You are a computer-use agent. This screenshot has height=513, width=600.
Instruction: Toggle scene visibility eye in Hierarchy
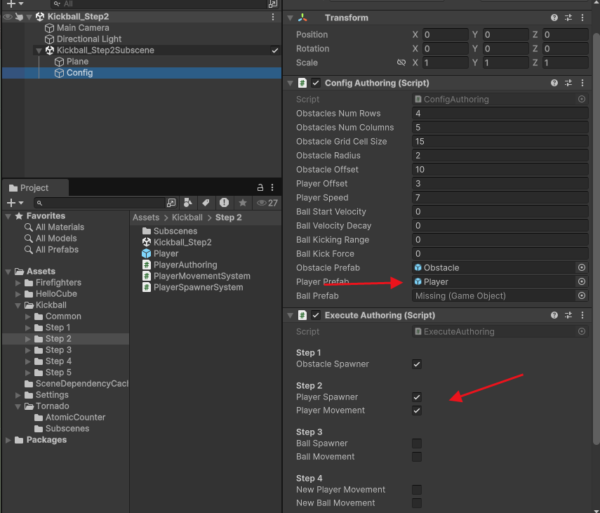(x=7, y=17)
